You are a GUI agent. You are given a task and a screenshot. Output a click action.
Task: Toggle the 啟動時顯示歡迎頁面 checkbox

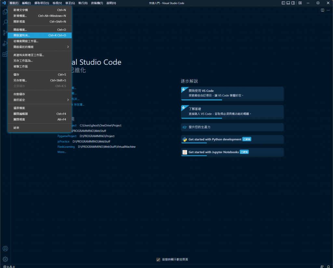click(158, 260)
